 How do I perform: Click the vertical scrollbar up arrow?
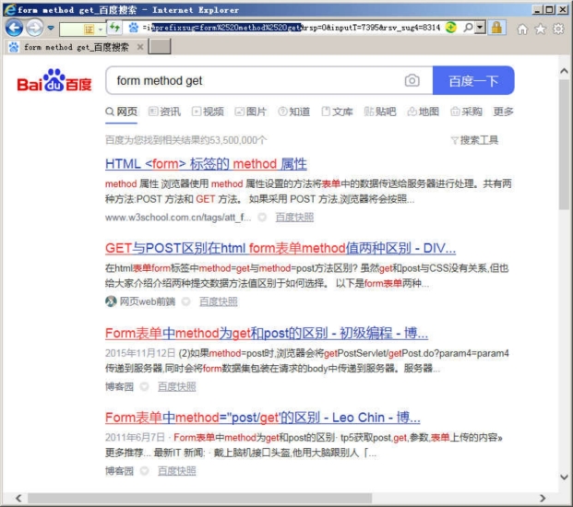pyautogui.click(x=564, y=71)
